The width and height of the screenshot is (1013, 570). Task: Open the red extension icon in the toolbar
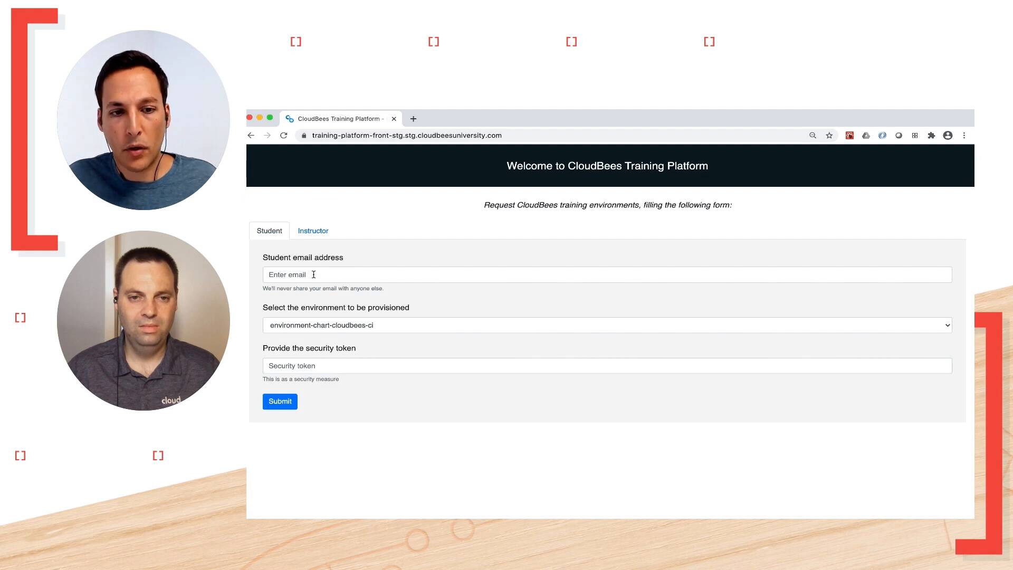[849, 136]
